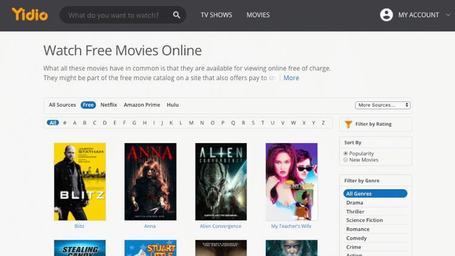Viewport: 455px width, 256px height.
Task: Click the search magnifier icon
Action: pyautogui.click(x=177, y=15)
